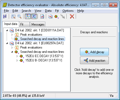The height and width of the screenshot is (100, 120).
Task: Click the Va status bar panel
Action: coord(111,96)
